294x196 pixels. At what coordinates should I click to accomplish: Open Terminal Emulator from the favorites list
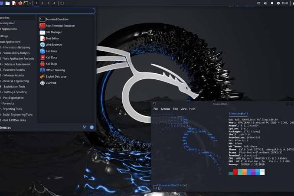point(54,20)
